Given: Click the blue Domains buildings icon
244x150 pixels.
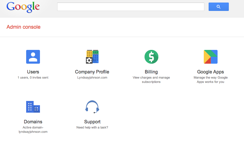Looking at the screenshot, I should click(33, 107).
